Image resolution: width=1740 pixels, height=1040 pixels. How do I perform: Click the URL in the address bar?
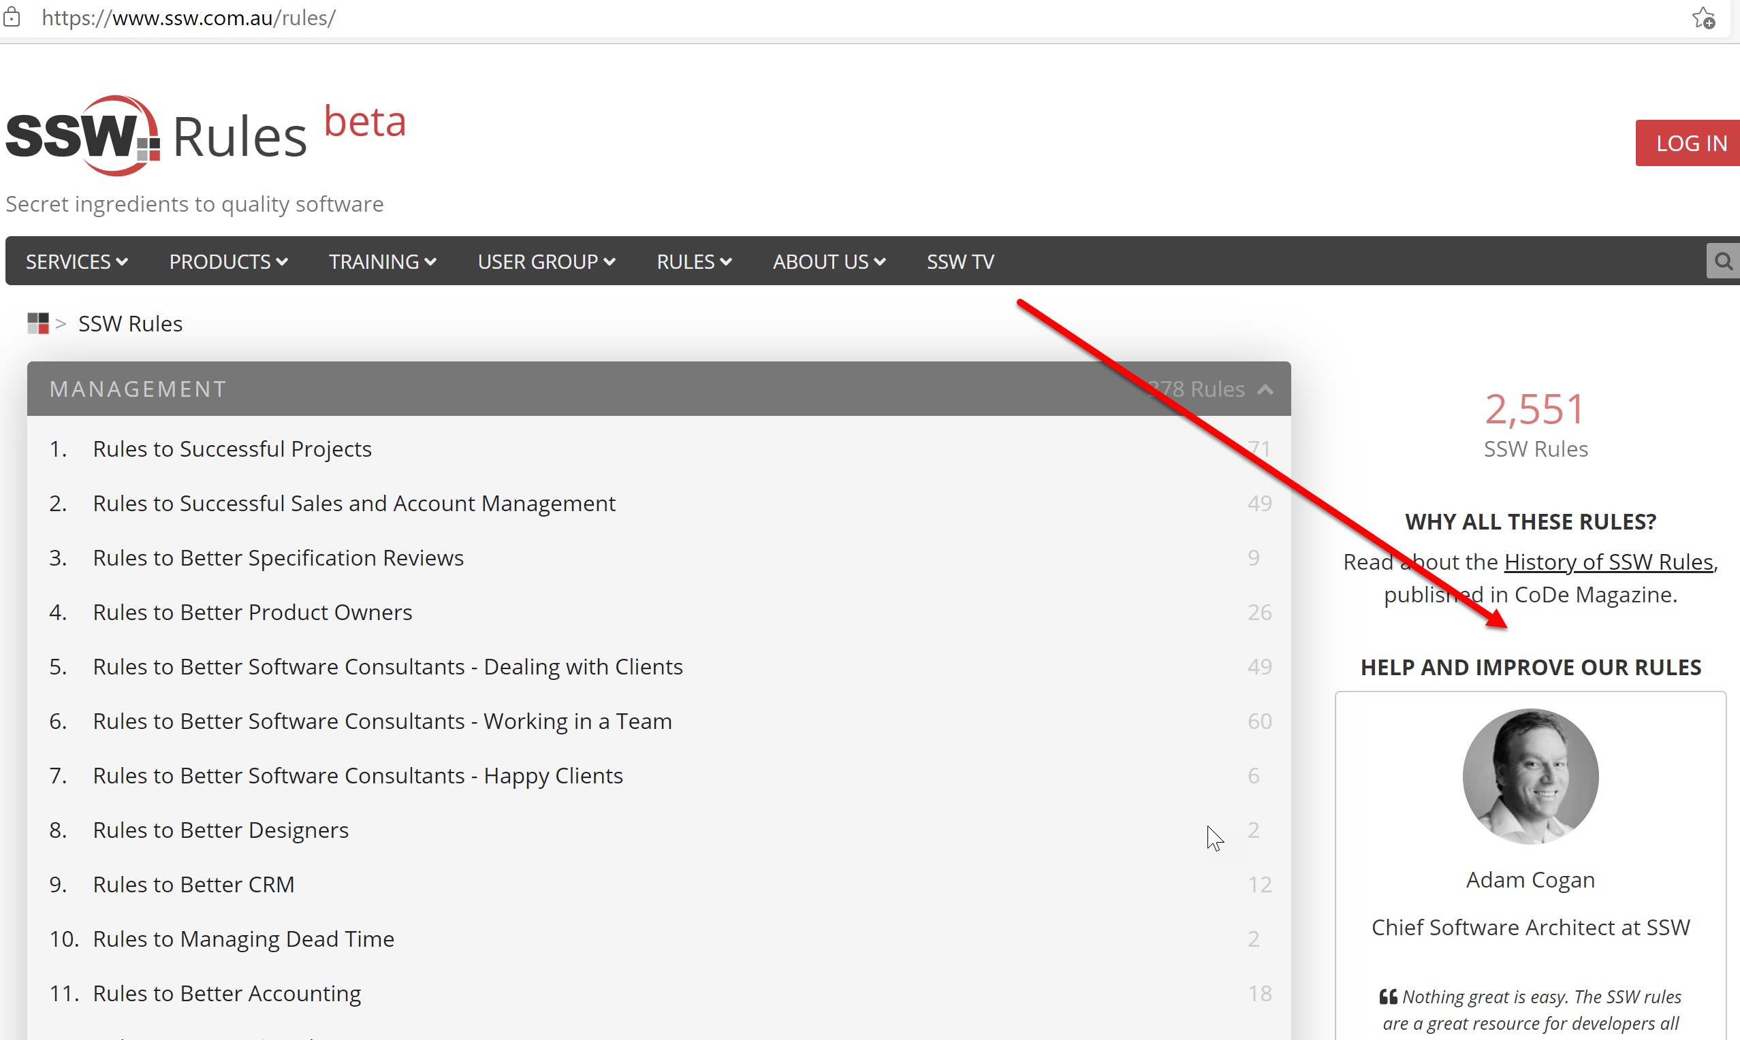pos(189,18)
